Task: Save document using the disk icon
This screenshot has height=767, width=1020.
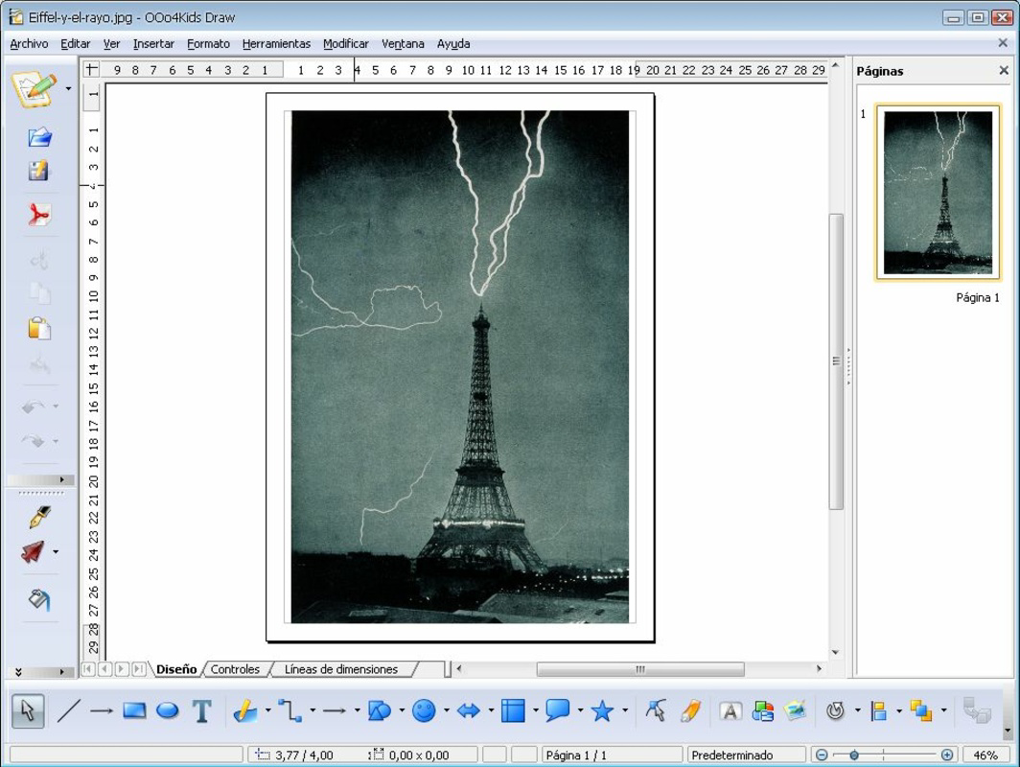Action: click(x=38, y=172)
